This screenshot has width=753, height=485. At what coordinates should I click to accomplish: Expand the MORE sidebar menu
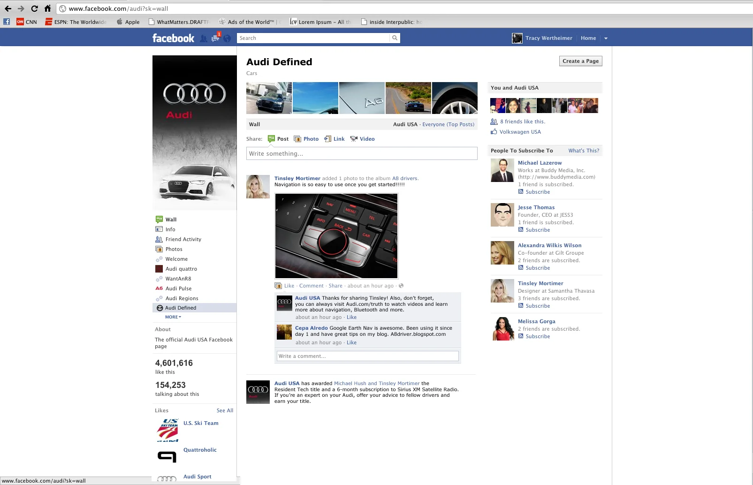click(x=173, y=317)
